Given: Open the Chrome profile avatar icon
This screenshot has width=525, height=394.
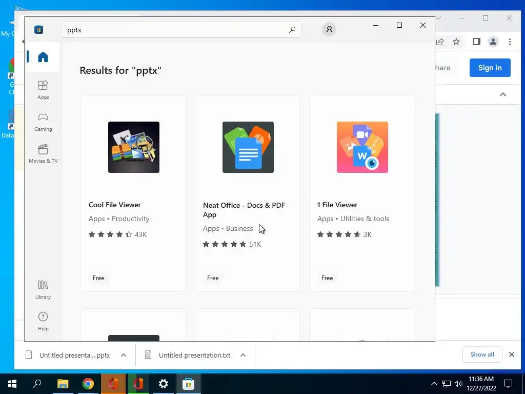Looking at the screenshot, I should [x=493, y=42].
